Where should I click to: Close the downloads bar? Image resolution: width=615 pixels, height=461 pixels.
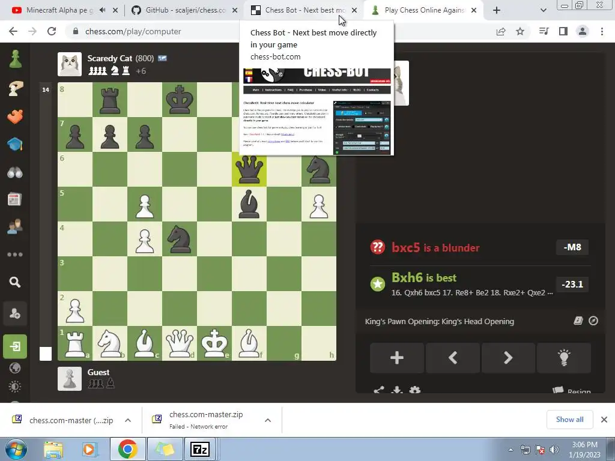point(604,420)
